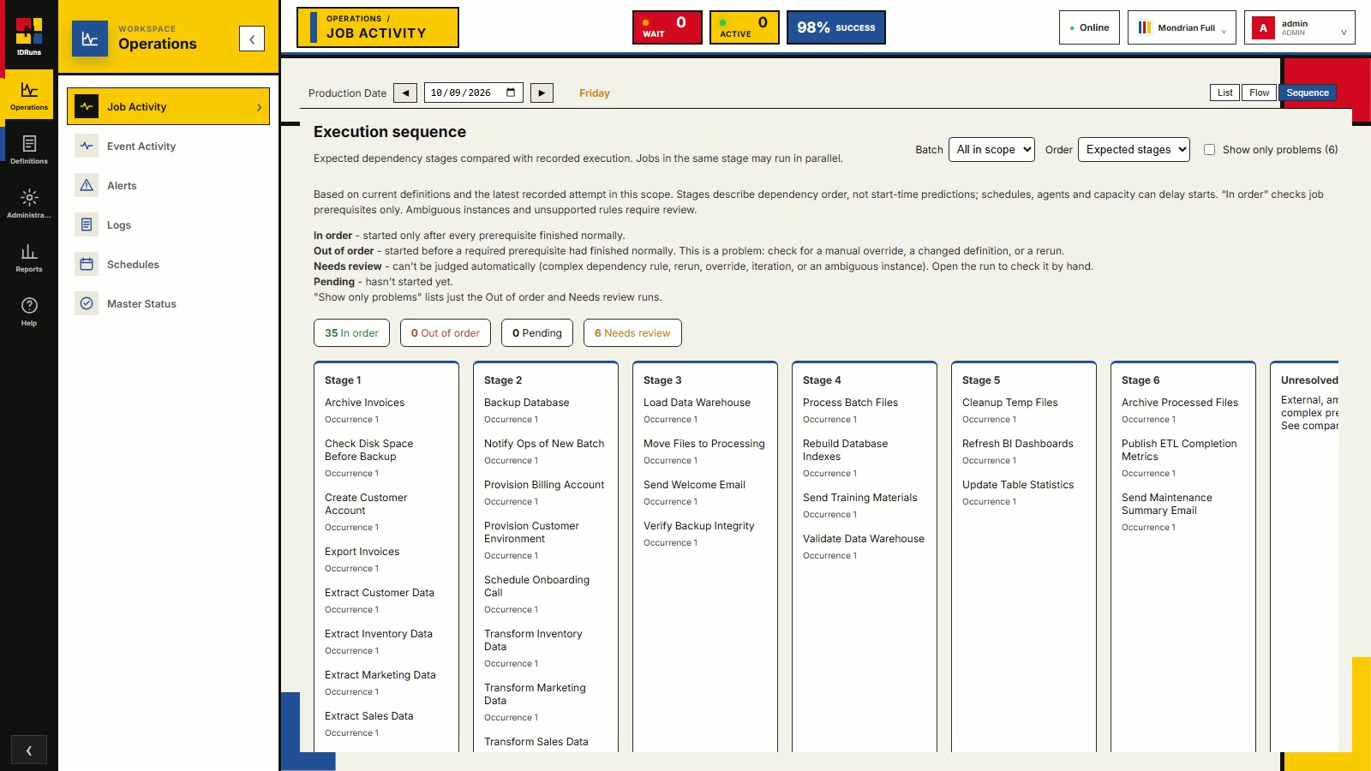Switch to List view
Viewport: 1371px width, 771px height.
(1224, 93)
